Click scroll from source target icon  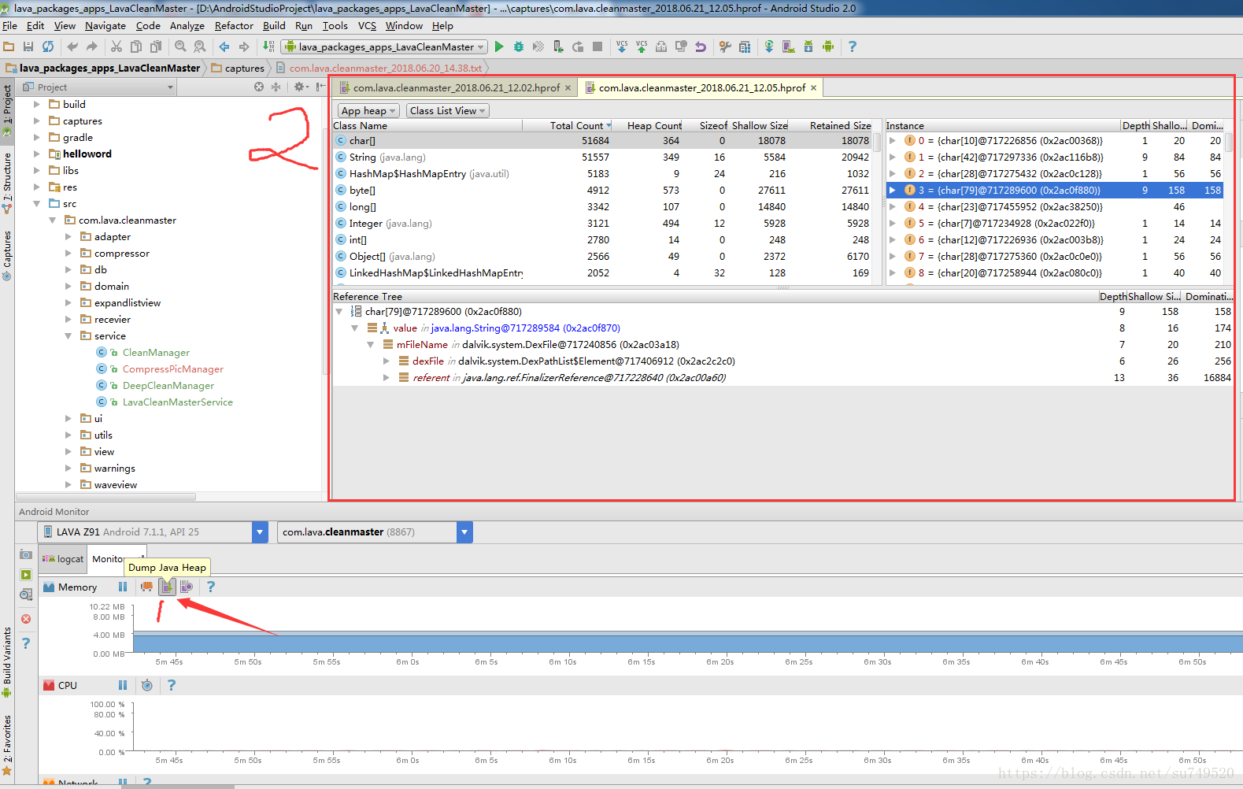259,87
